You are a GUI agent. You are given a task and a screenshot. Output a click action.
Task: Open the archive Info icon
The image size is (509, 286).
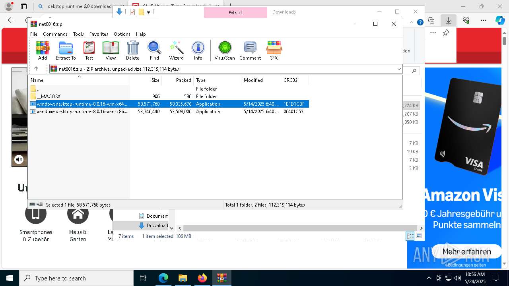pyautogui.click(x=198, y=50)
